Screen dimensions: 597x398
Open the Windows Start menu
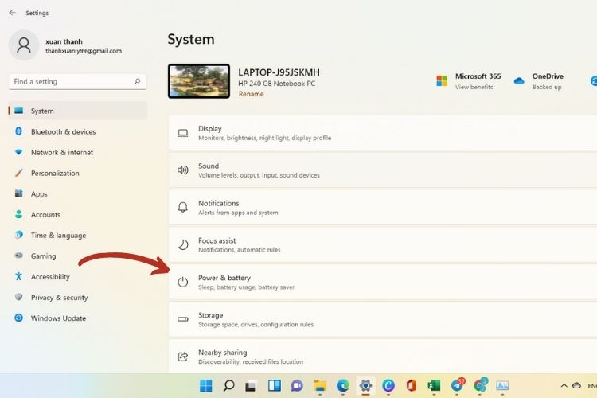(206, 386)
